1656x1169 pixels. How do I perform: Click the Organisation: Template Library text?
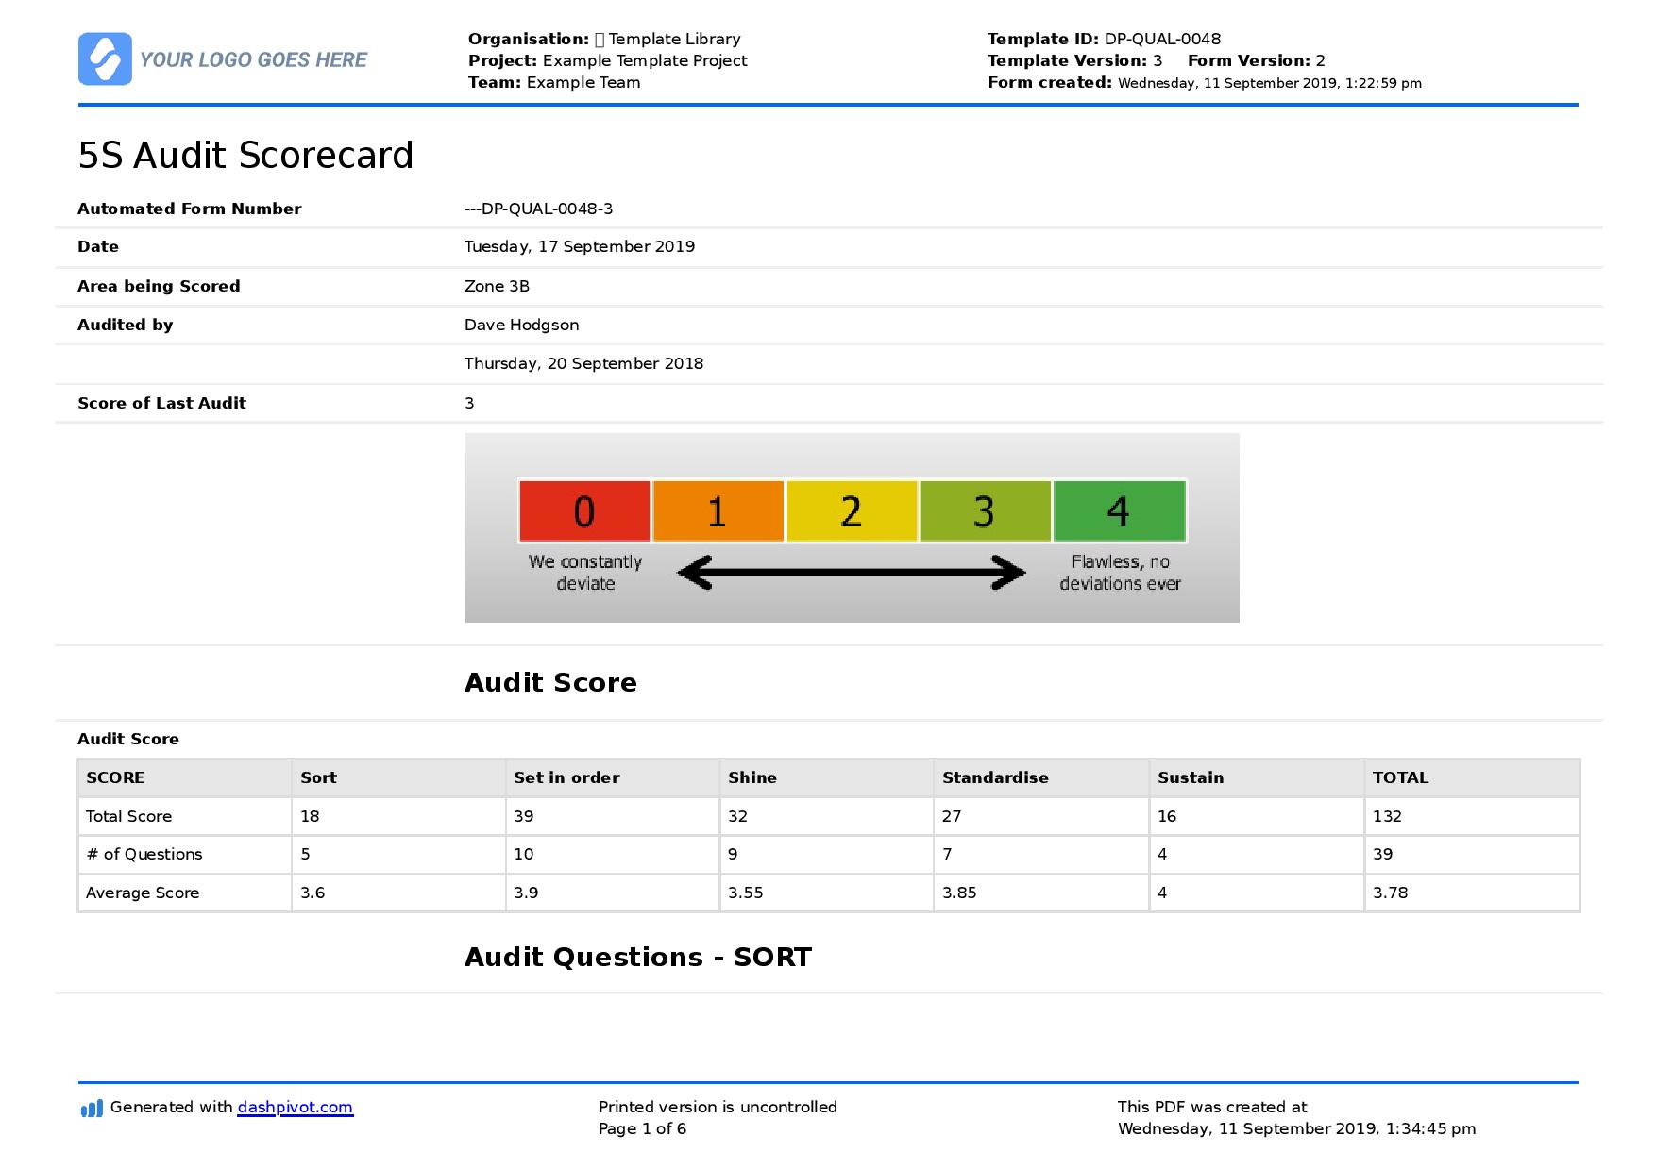(x=604, y=39)
